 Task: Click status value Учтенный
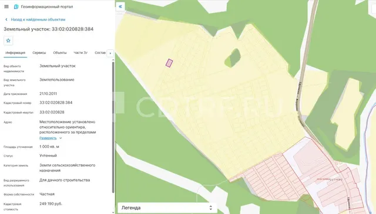point(48,155)
